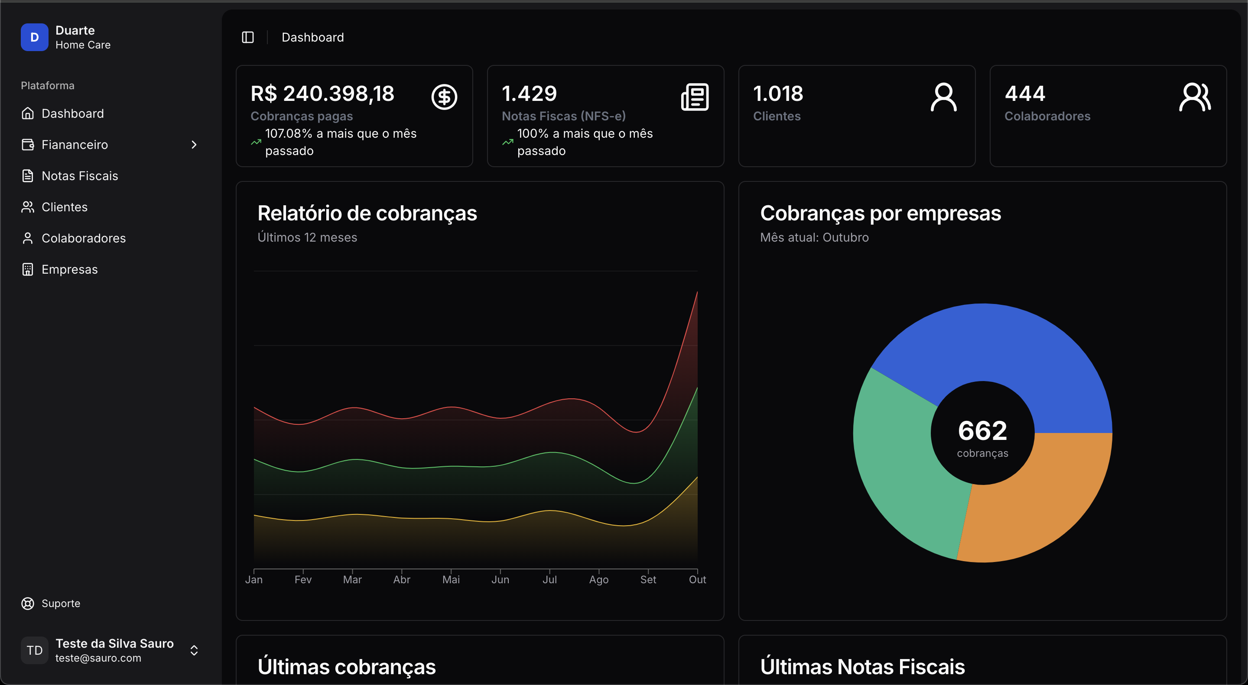
Task: Click the green trend arrow beside 107.08%
Action: [x=256, y=142]
